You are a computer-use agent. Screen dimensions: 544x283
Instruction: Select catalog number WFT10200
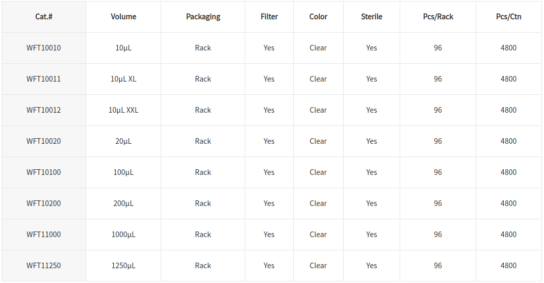pyautogui.click(x=44, y=203)
